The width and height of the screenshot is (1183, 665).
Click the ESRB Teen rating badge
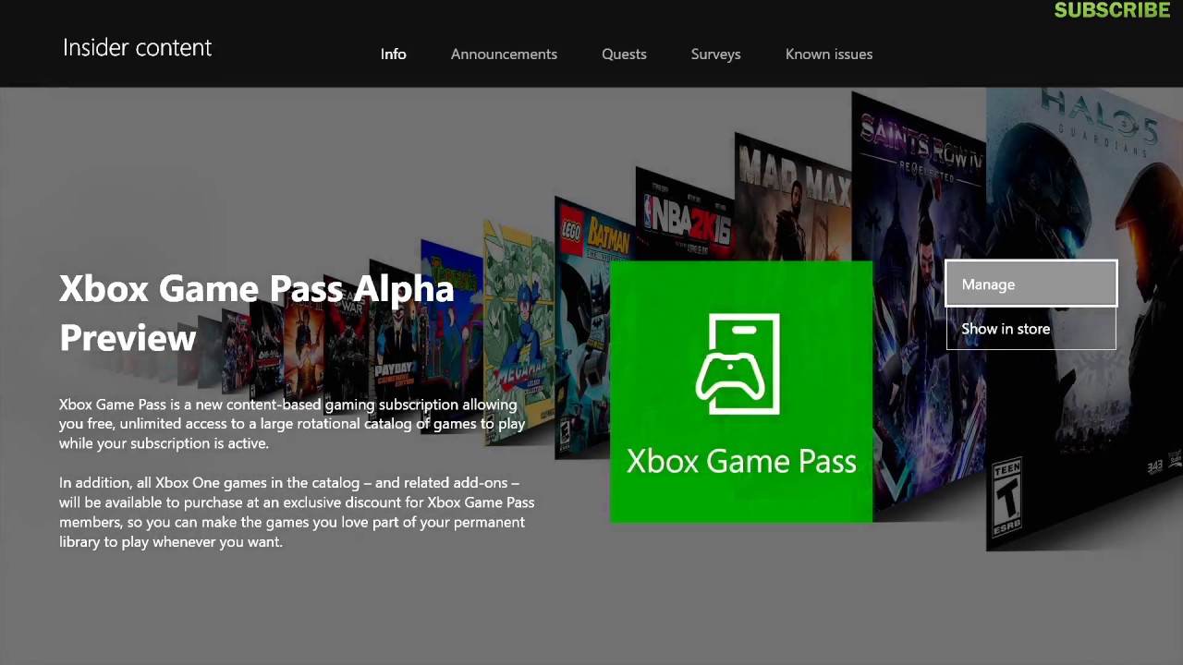pyautogui.click(x=1006, y=499)
